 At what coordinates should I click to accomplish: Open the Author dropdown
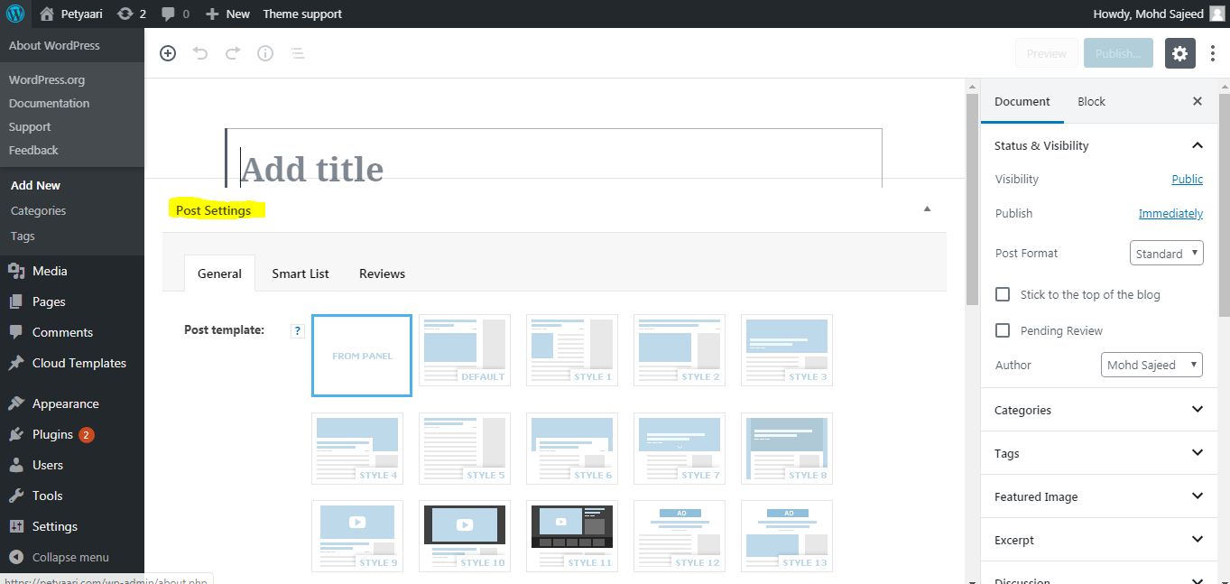(1152, 365)
